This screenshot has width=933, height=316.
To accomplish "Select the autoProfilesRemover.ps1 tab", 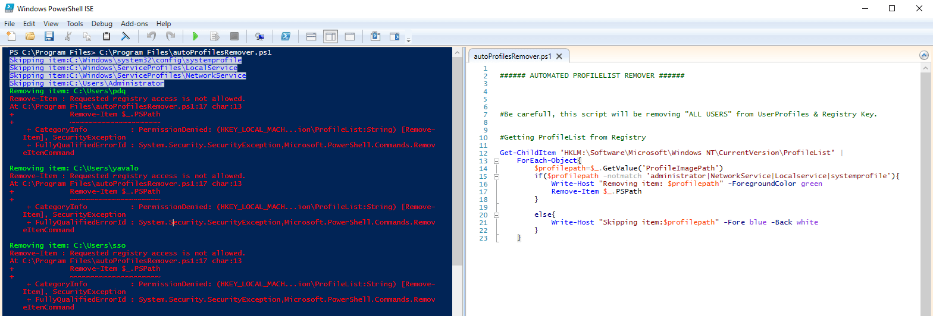I will [512, 56].
